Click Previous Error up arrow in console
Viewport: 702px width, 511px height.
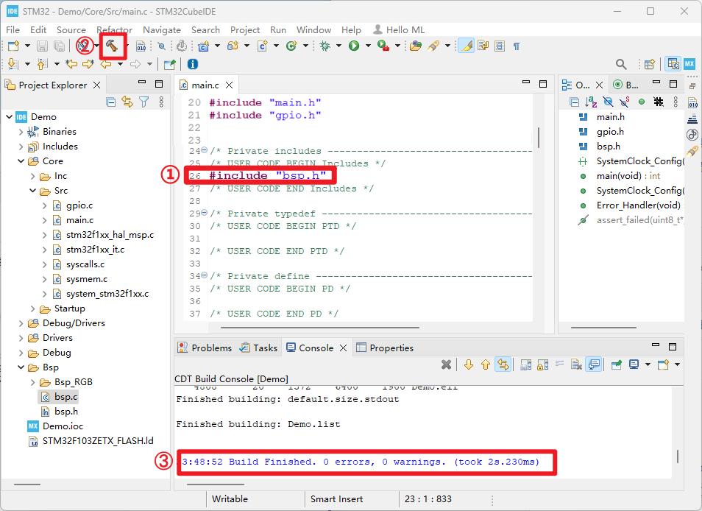[486, 364]
